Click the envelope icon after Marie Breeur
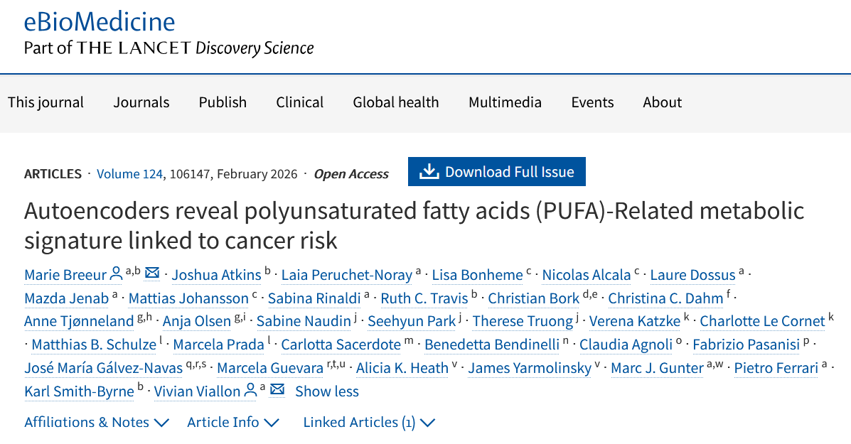Viewport: 851px width, 444px height. 152,274
